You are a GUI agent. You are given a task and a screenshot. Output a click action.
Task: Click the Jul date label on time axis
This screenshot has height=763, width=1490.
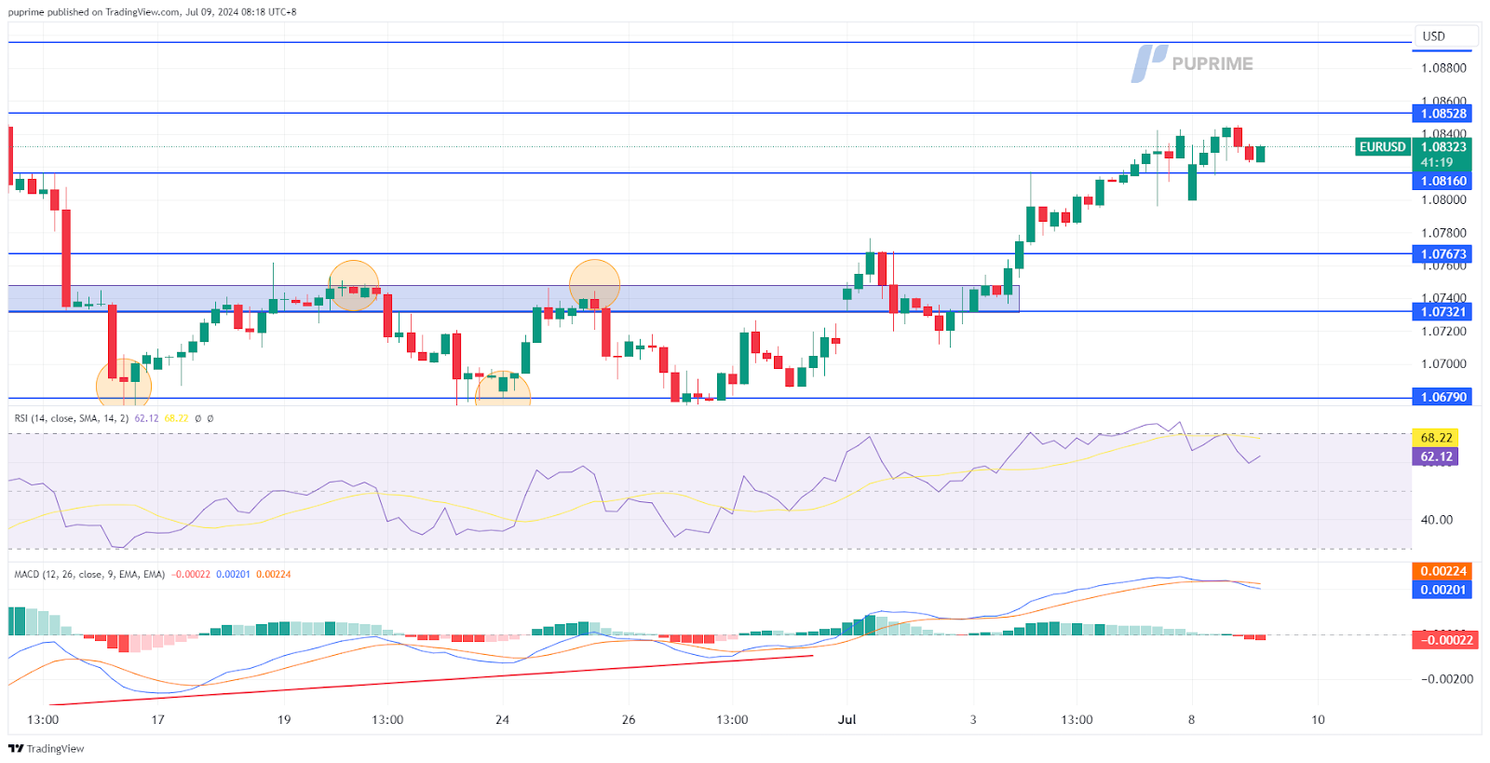click(x=847, y=719)
